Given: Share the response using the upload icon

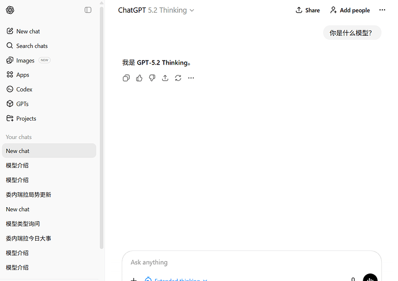Looking at the screenshot, I should tap(165, 78).
